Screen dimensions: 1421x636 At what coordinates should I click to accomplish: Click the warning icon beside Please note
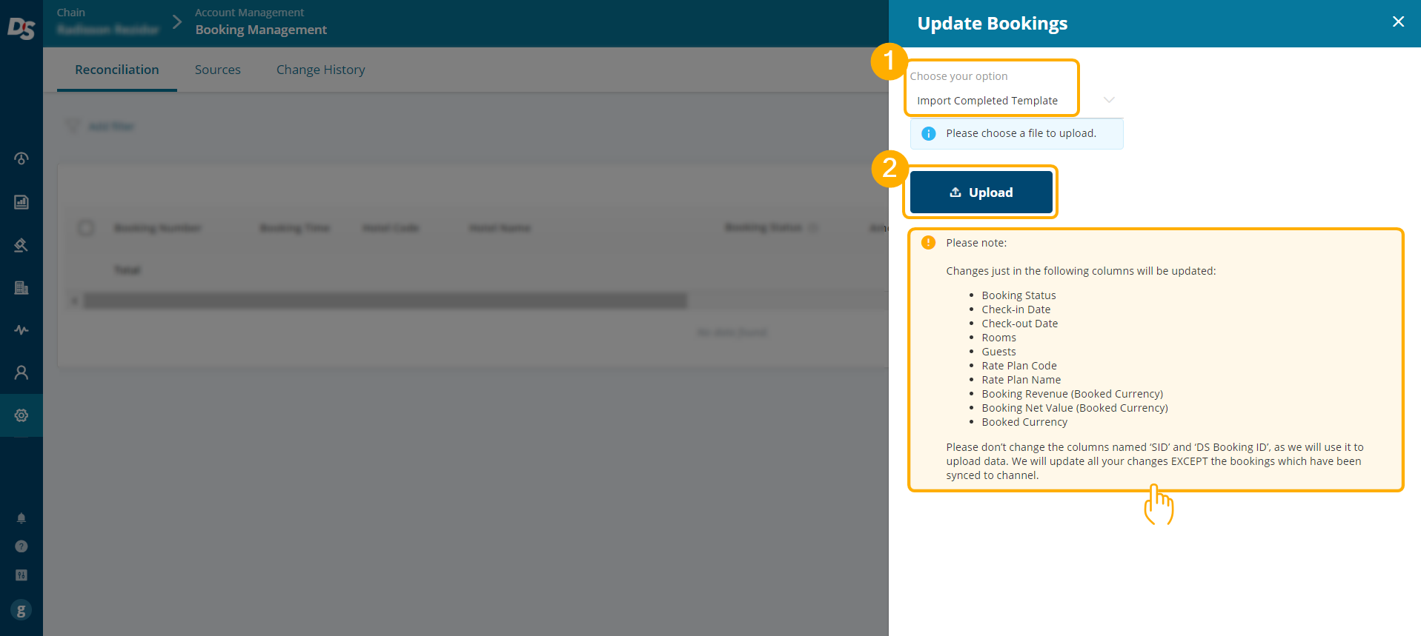coord(928,243)
